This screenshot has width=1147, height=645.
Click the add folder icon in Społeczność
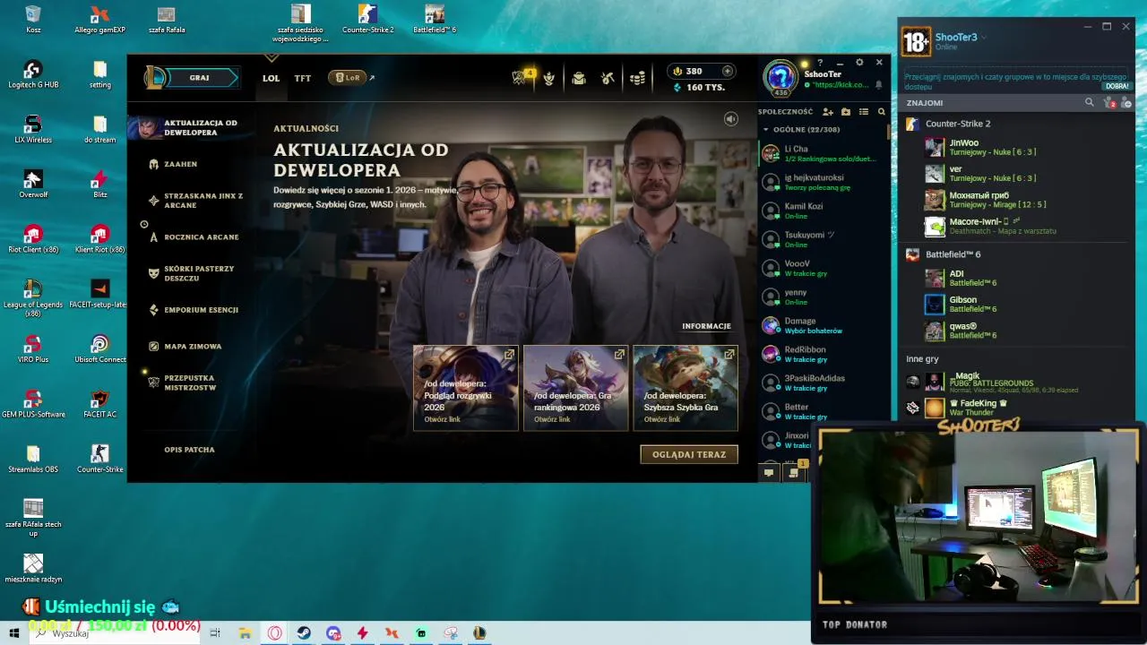(846, 112)
